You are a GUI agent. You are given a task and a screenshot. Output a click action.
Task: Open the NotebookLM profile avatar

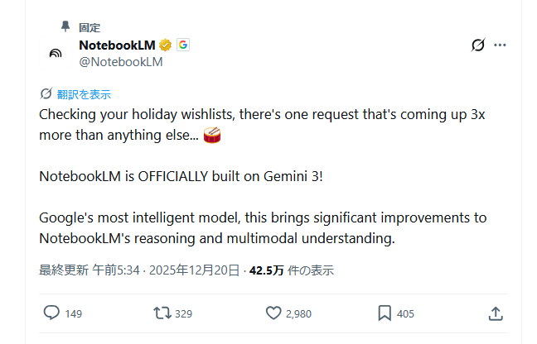[56, 53]
